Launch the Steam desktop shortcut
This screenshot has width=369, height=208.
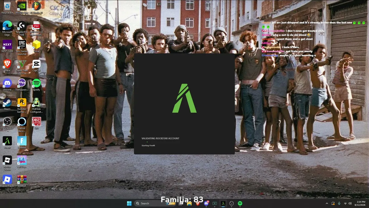pos(7,104)
